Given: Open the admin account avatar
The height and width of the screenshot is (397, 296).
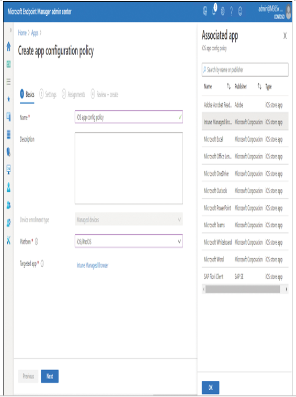Looking at the screenshot, I should [x=288, y=12].
